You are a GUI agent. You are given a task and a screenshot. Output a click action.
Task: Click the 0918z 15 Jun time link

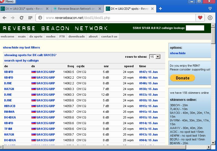click(x=148, y=100)
